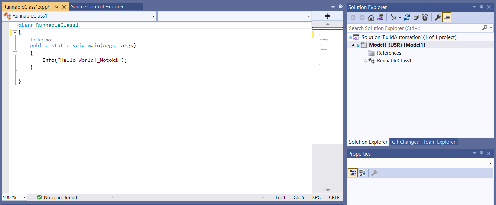The width and height of the screenshot is (496, 205).
Task: Open Properties window position dropdown
Action: coord(474,153)
